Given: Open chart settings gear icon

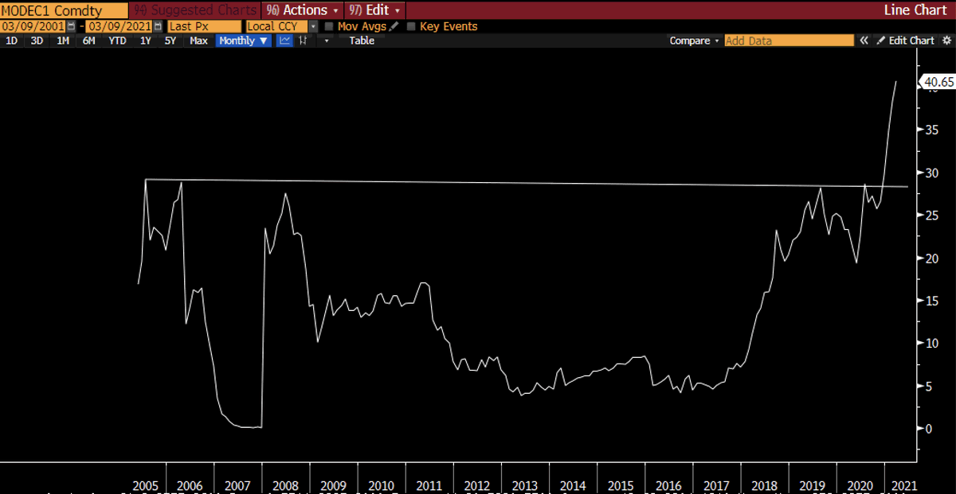Looking at the screenshot, I should tap(946, 41).
